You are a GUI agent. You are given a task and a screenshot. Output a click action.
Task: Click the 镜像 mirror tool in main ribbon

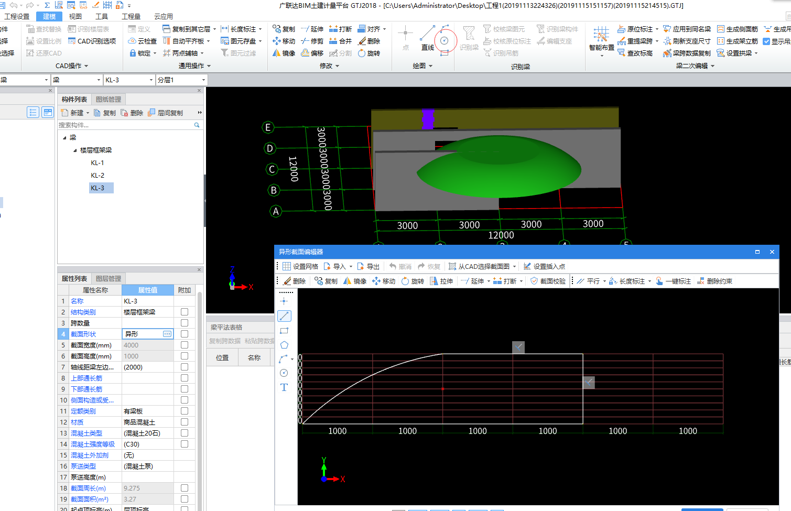pyautogui.click(x=284, y=53)
